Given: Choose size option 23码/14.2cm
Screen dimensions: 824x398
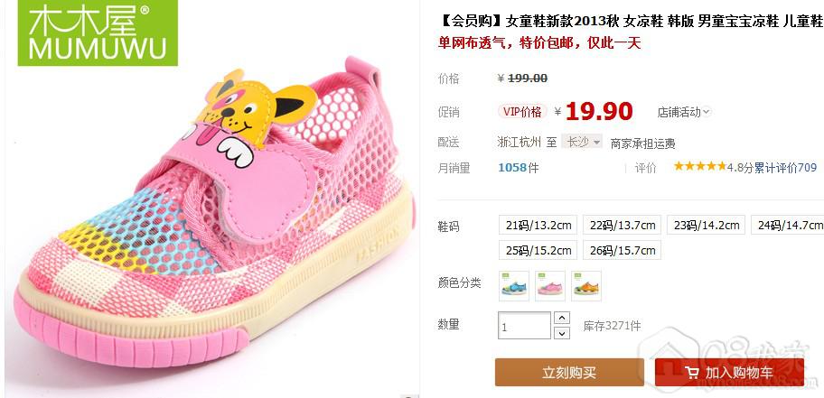Looking at the screenshot, I should (707, 226).
